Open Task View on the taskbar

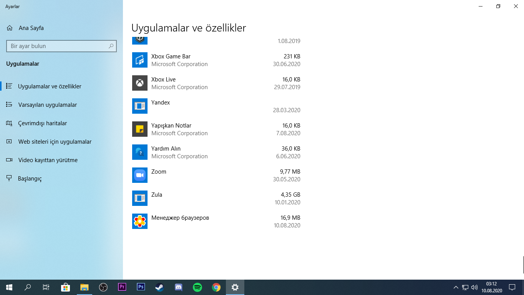click(46, 287)
